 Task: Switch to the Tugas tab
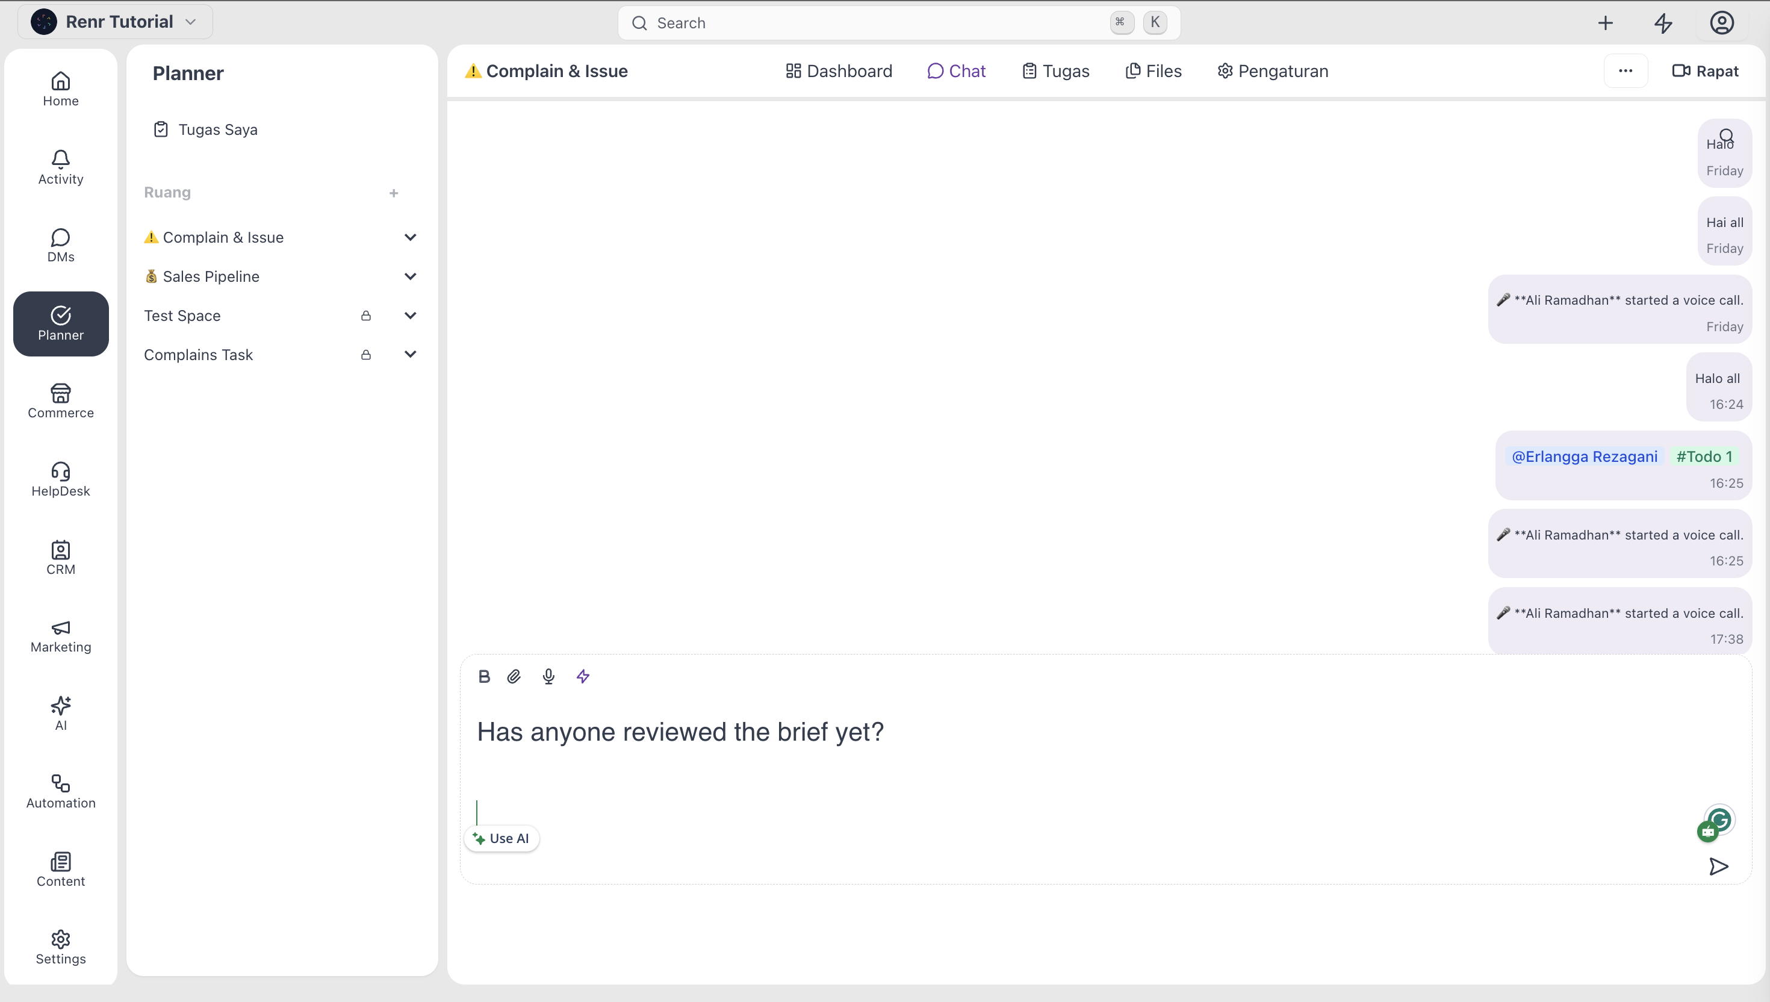[1056, 71]
